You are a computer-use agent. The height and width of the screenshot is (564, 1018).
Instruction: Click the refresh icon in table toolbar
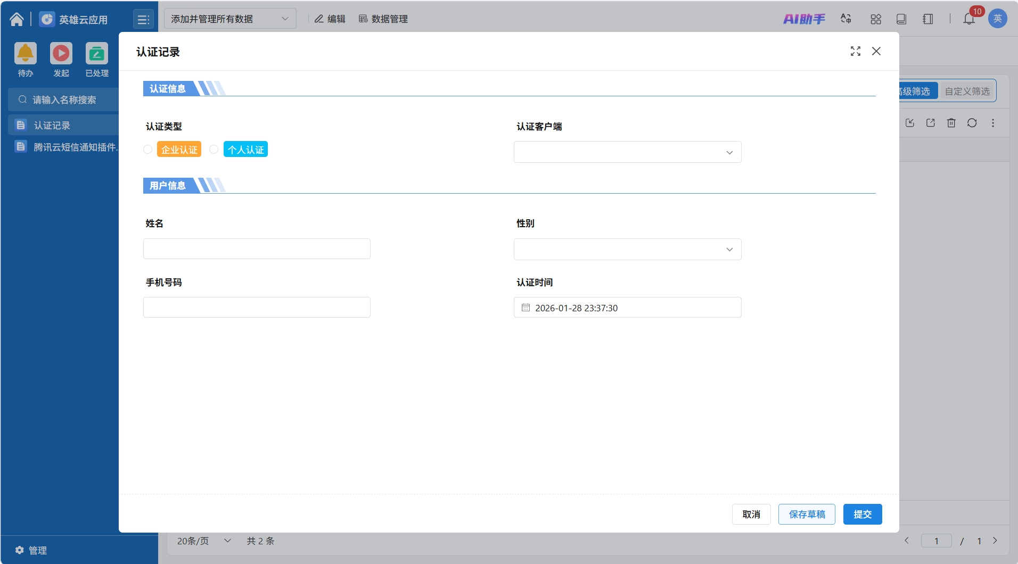(972, 123)
